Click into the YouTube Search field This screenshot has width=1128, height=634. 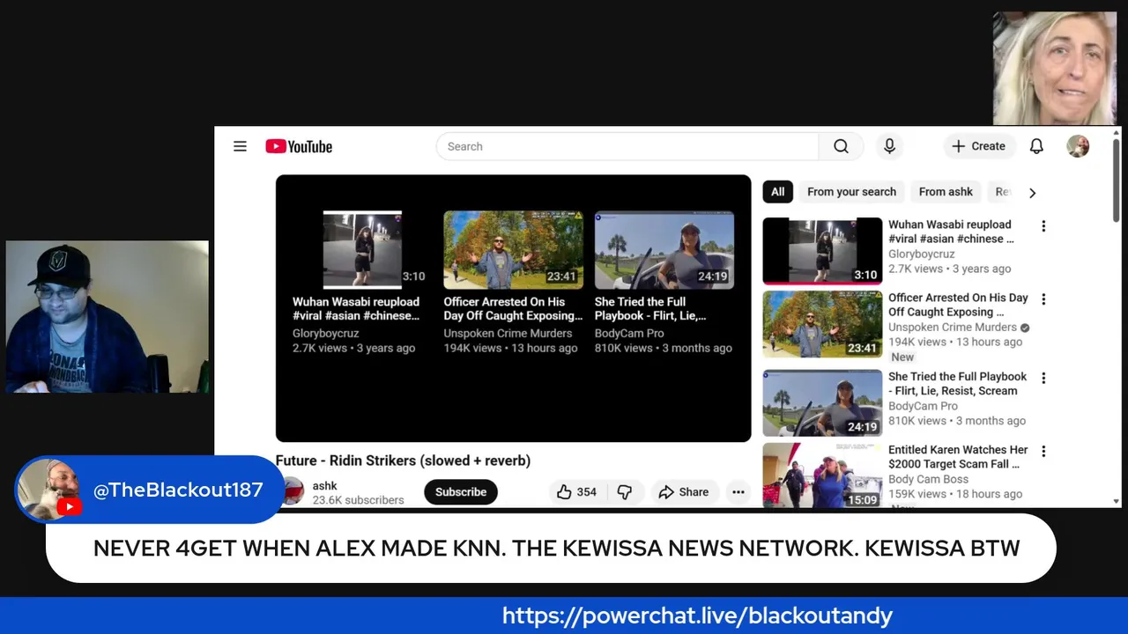click(x=627, y=146)
